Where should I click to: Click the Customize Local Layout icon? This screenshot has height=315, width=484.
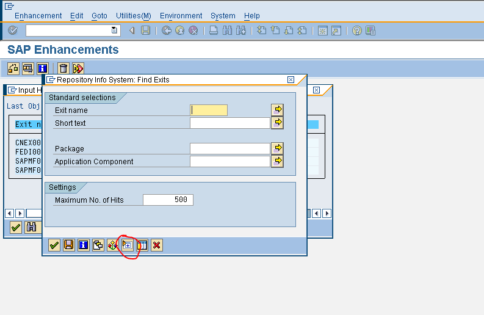click(x=370, y=31)
